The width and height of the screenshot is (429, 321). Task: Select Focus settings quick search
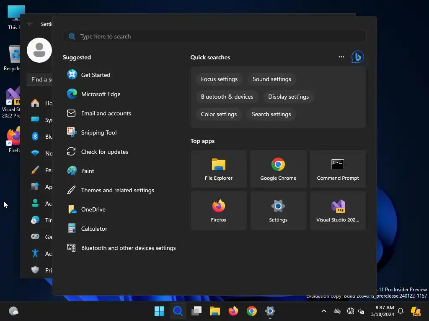(x=219, y=79)
